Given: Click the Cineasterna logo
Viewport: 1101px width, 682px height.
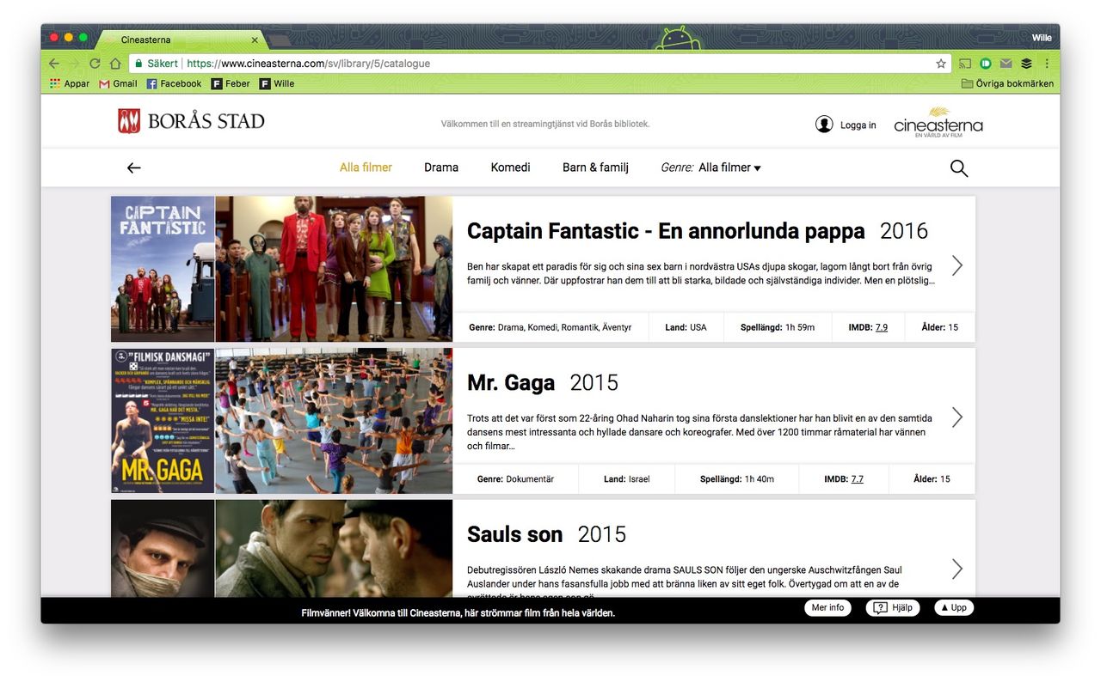Looking at the screenshot, I should 938,123.
